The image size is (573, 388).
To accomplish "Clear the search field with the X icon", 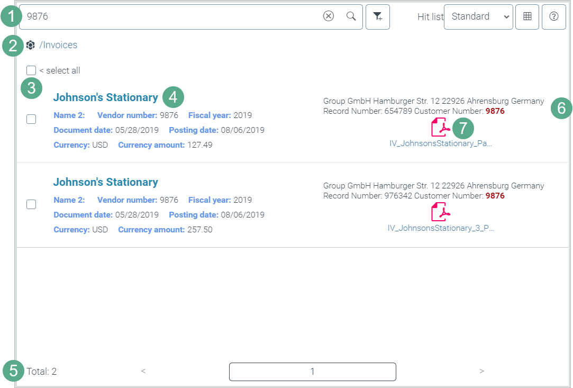I will coord(329,16).
